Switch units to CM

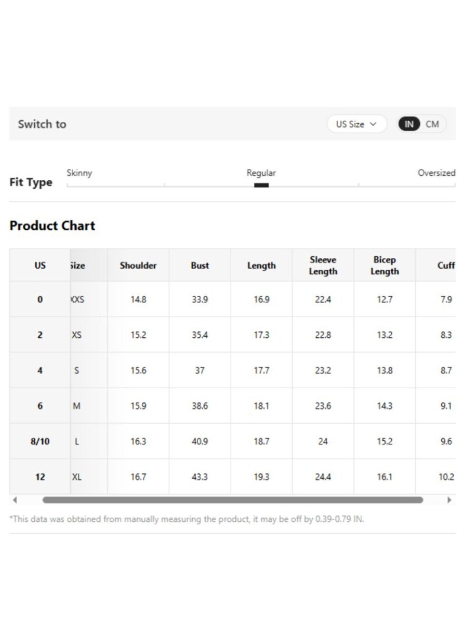(x=432, y=124)
